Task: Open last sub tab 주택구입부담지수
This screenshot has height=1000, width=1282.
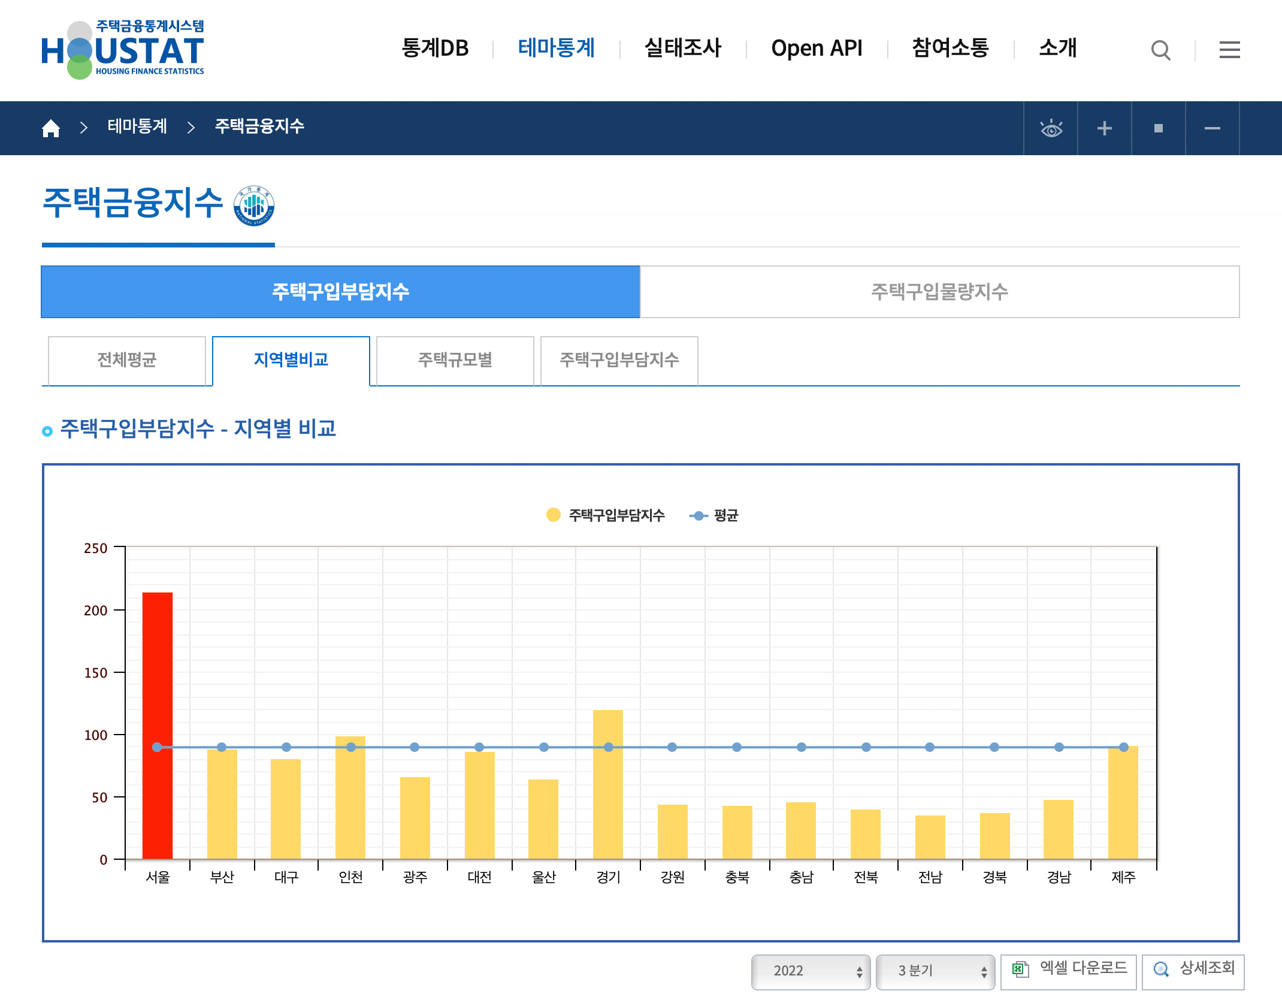Action: click(x=619, y=360)
